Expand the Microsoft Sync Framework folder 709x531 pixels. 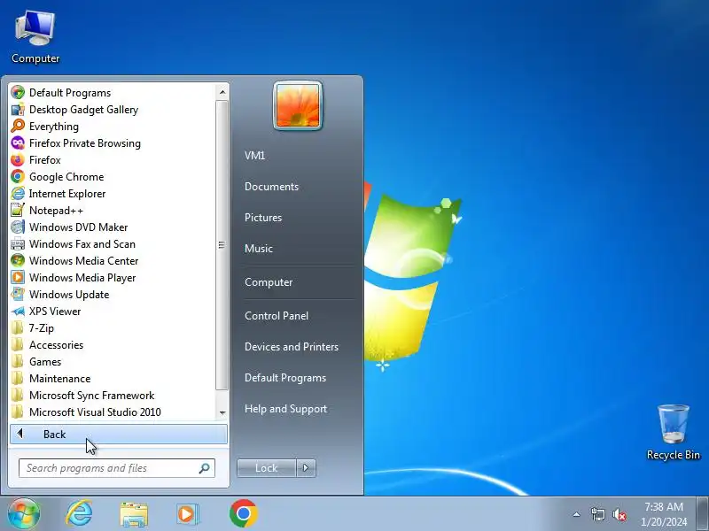[82, 395]
